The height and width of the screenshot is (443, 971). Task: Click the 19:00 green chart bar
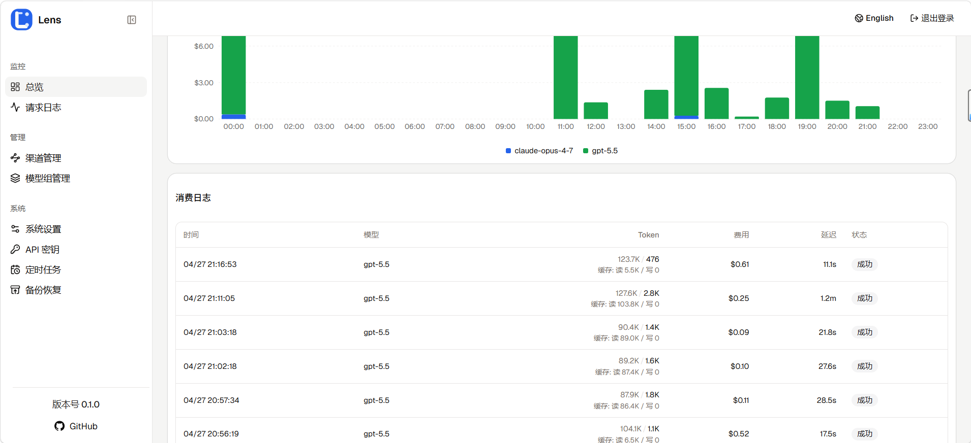coord(807,76)
